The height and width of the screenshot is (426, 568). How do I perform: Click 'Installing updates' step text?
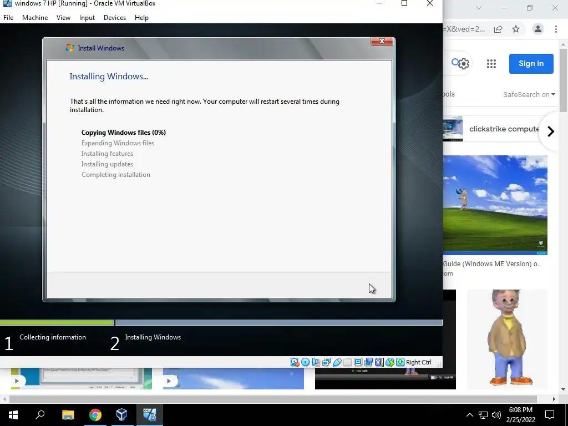(x=107, y=164)
